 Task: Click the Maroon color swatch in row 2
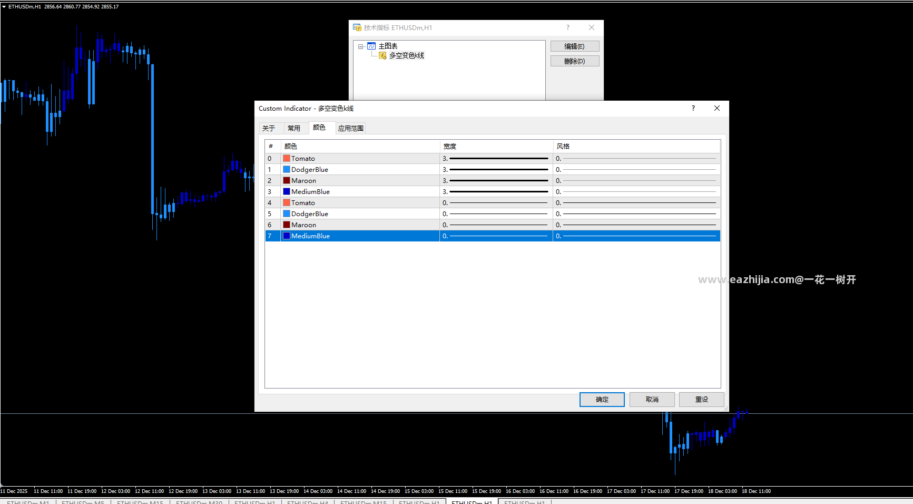pos(287,180)
